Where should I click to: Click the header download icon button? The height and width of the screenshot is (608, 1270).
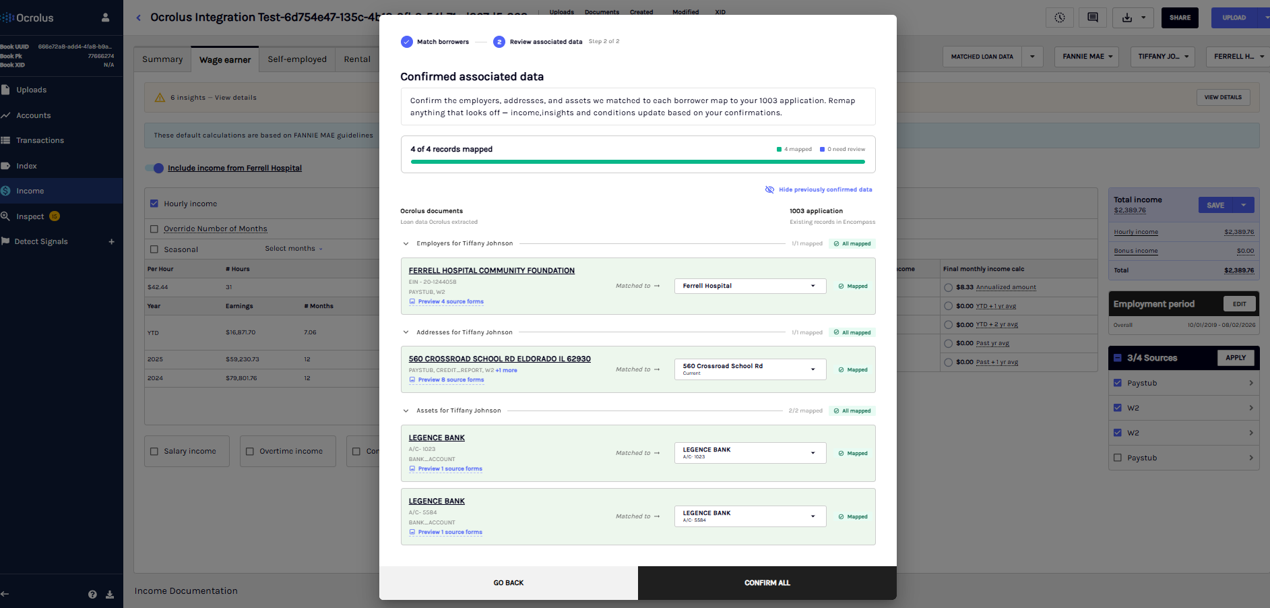[x=1127, y=18]
